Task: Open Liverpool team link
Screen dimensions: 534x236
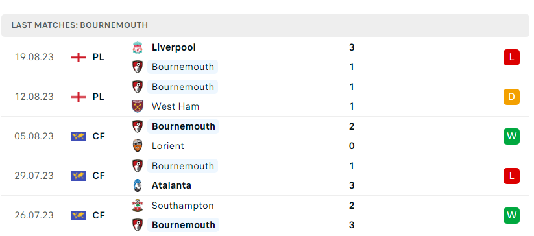Action: coord(174,47)
